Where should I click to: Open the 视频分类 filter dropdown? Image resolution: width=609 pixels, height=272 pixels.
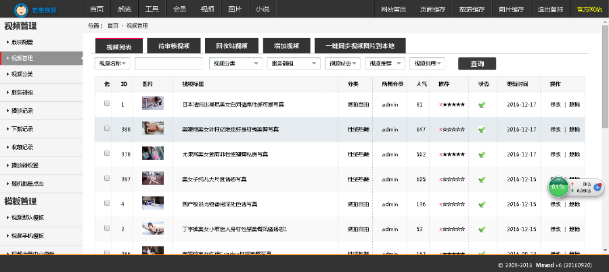point(235,63)
